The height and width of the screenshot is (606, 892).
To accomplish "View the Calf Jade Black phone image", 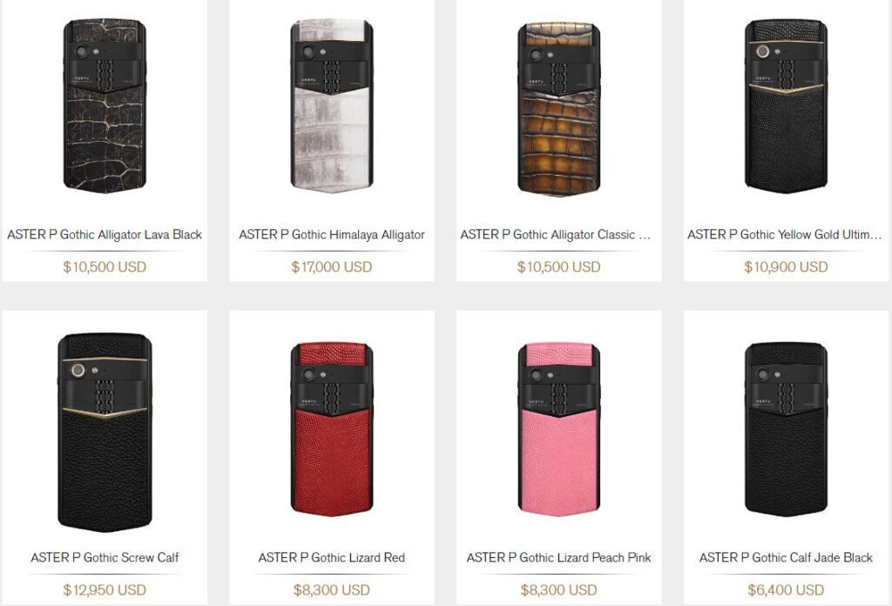I will coord(786,429).
